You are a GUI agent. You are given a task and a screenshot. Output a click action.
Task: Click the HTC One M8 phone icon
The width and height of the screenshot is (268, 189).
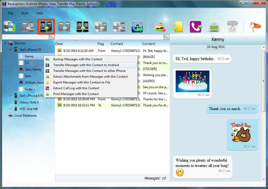tap(16, 109)
